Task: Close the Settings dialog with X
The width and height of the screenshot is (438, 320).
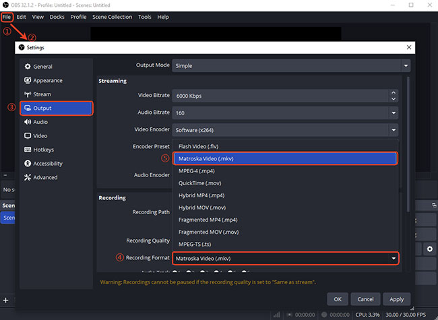Action: click(x=408, y=47)
